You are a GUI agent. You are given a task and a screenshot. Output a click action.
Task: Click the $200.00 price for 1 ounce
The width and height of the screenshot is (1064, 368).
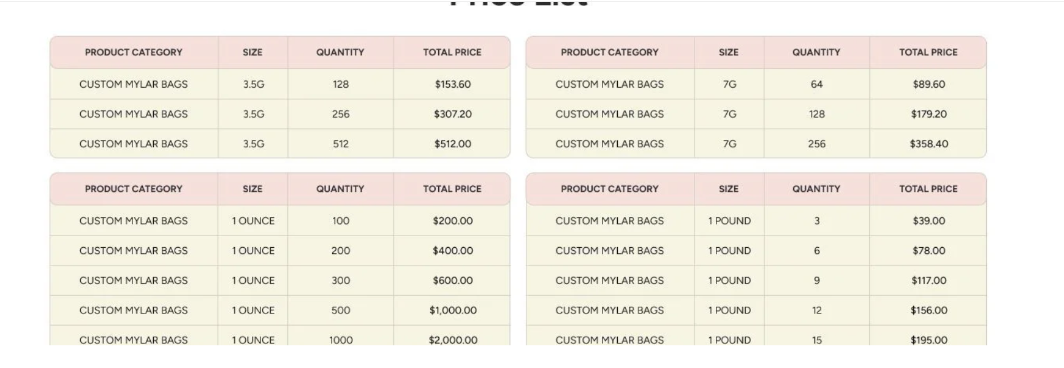pos(452,221)
